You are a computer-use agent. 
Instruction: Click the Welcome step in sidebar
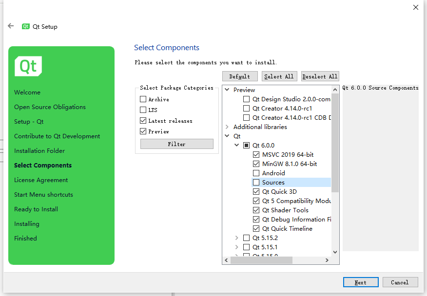click(27, 92)
